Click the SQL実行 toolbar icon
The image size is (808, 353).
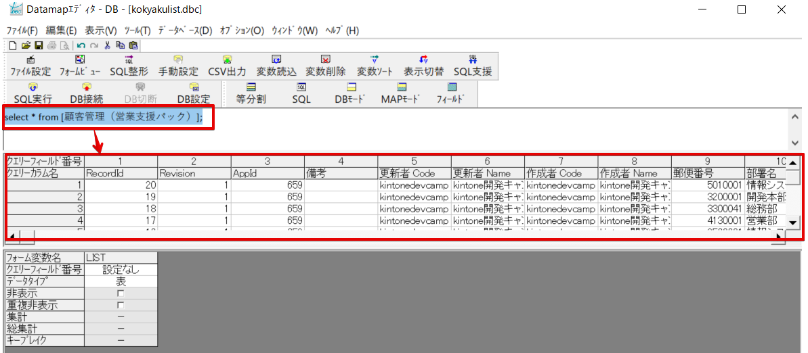coord(33,93)
